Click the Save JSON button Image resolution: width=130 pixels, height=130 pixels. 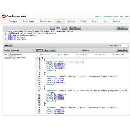[122, 50]
